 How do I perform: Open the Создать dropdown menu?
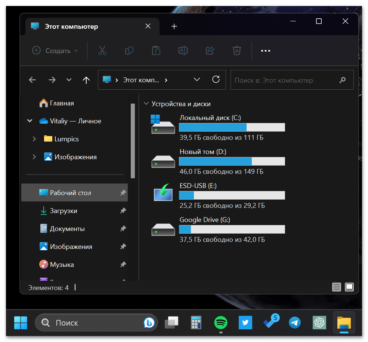tap(55, 50)
